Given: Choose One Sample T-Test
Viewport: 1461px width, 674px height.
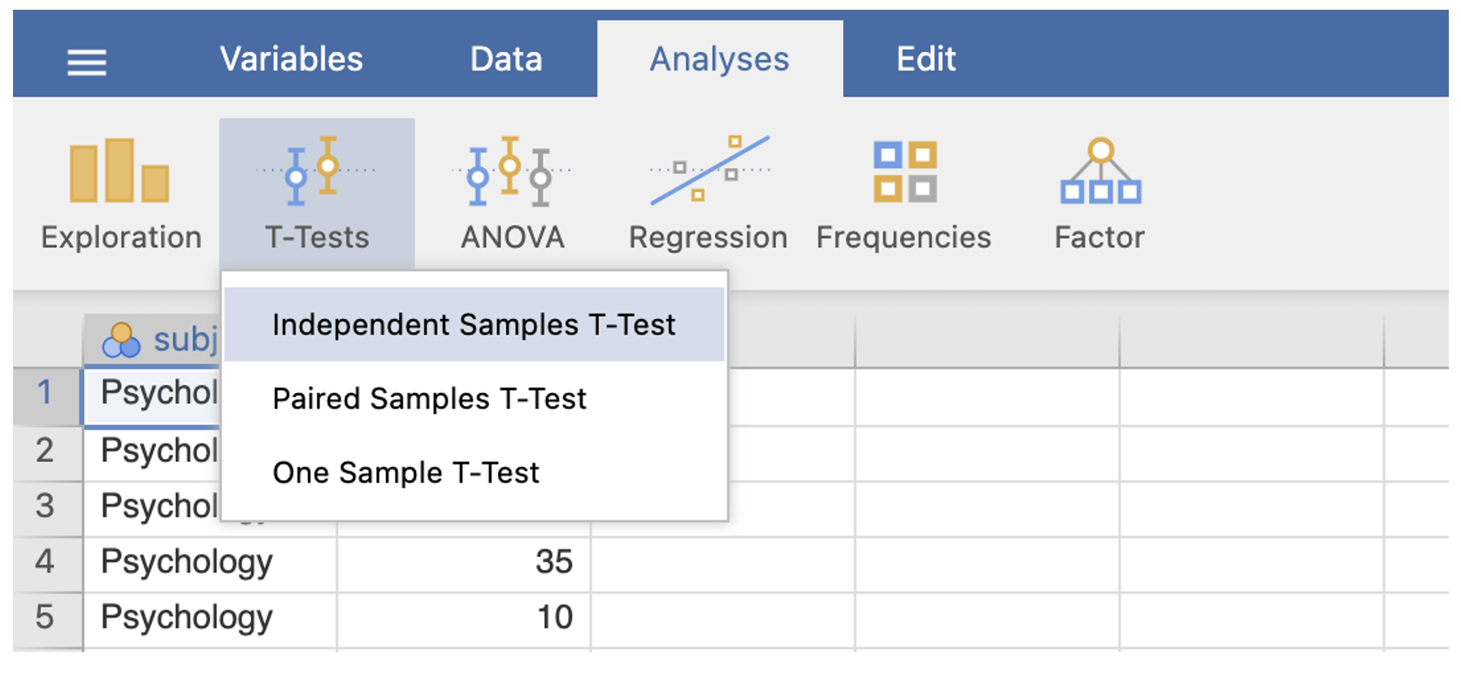Looking at the screenshot, I should [405, 473].
